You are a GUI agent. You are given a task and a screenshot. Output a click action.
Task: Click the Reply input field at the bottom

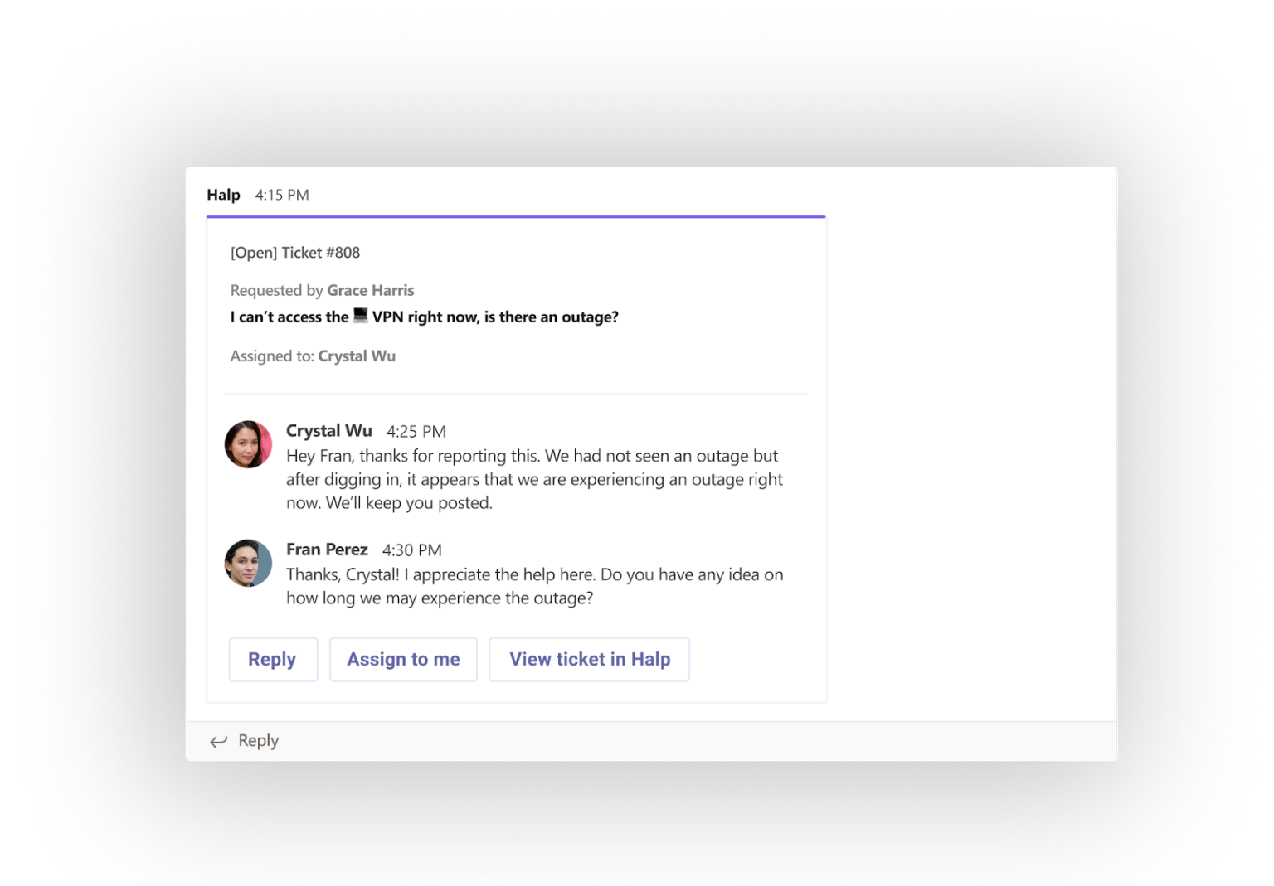point(258,740)
